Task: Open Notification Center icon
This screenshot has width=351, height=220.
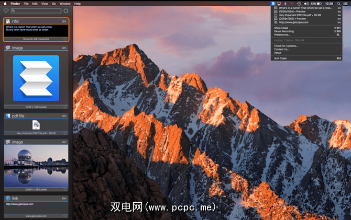Action: click(x=345, y=4)
